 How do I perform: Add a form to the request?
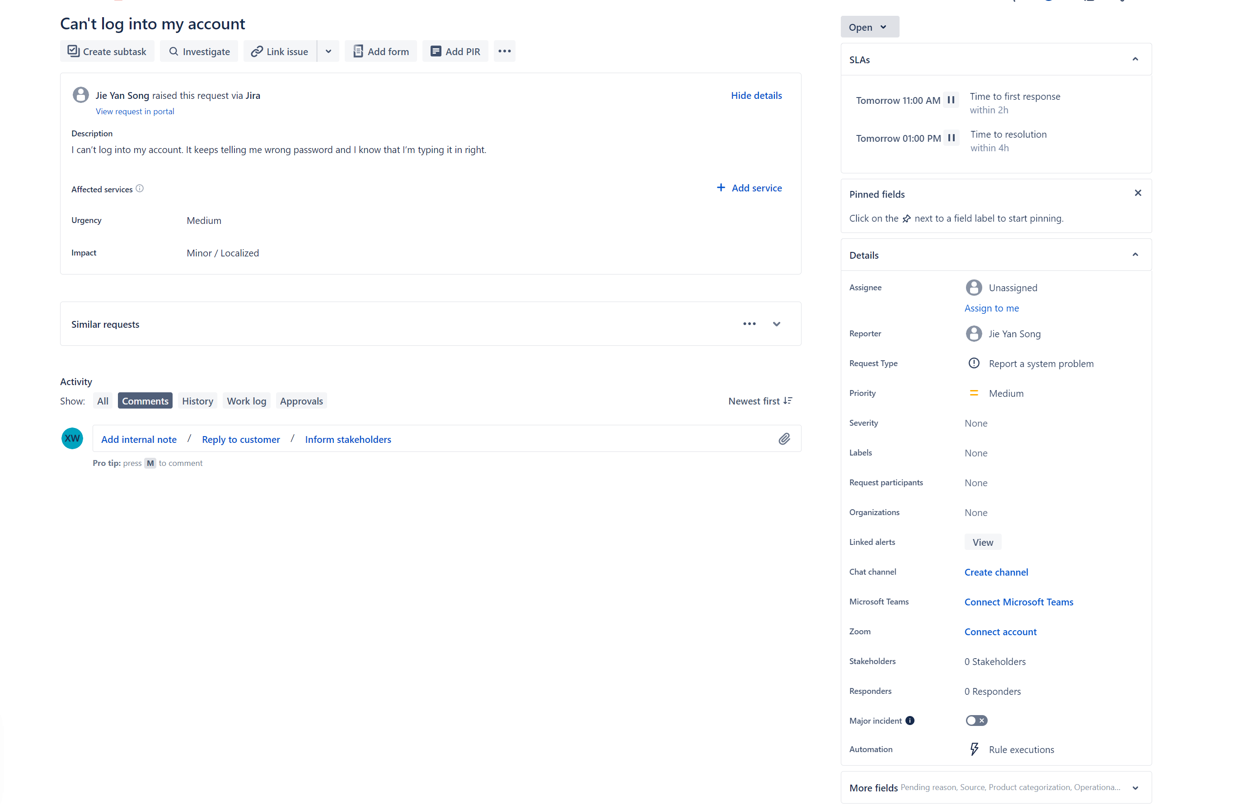pyautogui.click(x=381, y=51)
